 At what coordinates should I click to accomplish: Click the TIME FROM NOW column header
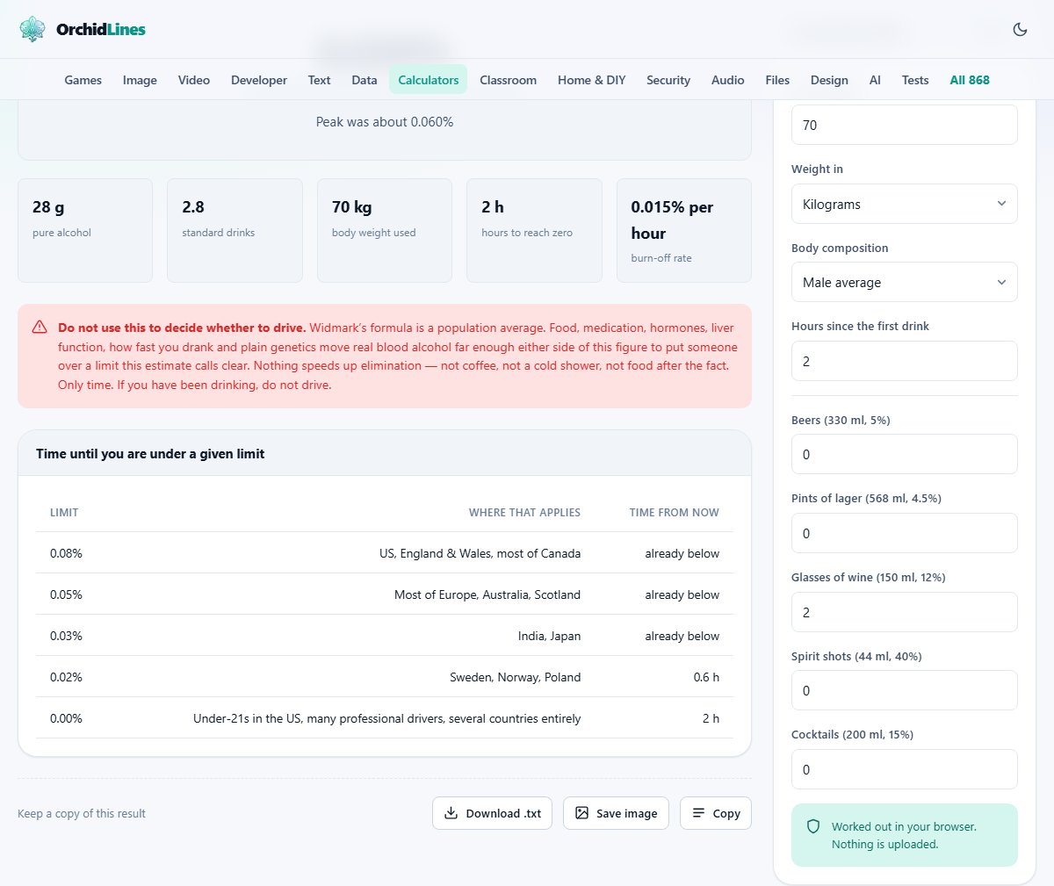pos(674,513)
